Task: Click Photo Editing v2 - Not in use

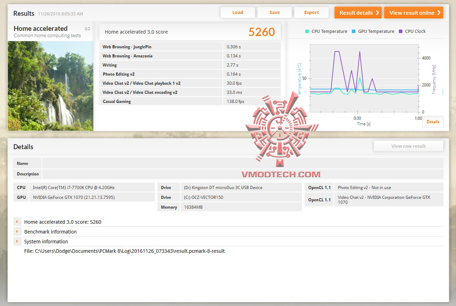Action: pos(365,188)
